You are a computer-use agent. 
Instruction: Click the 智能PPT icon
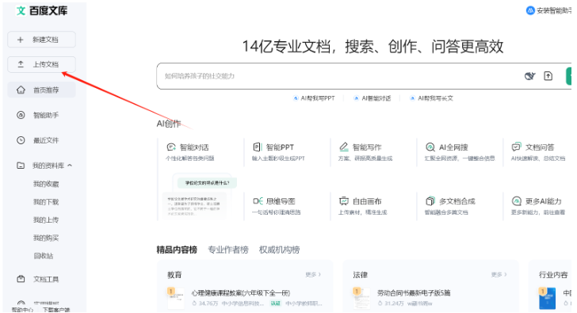pos(258,147)
